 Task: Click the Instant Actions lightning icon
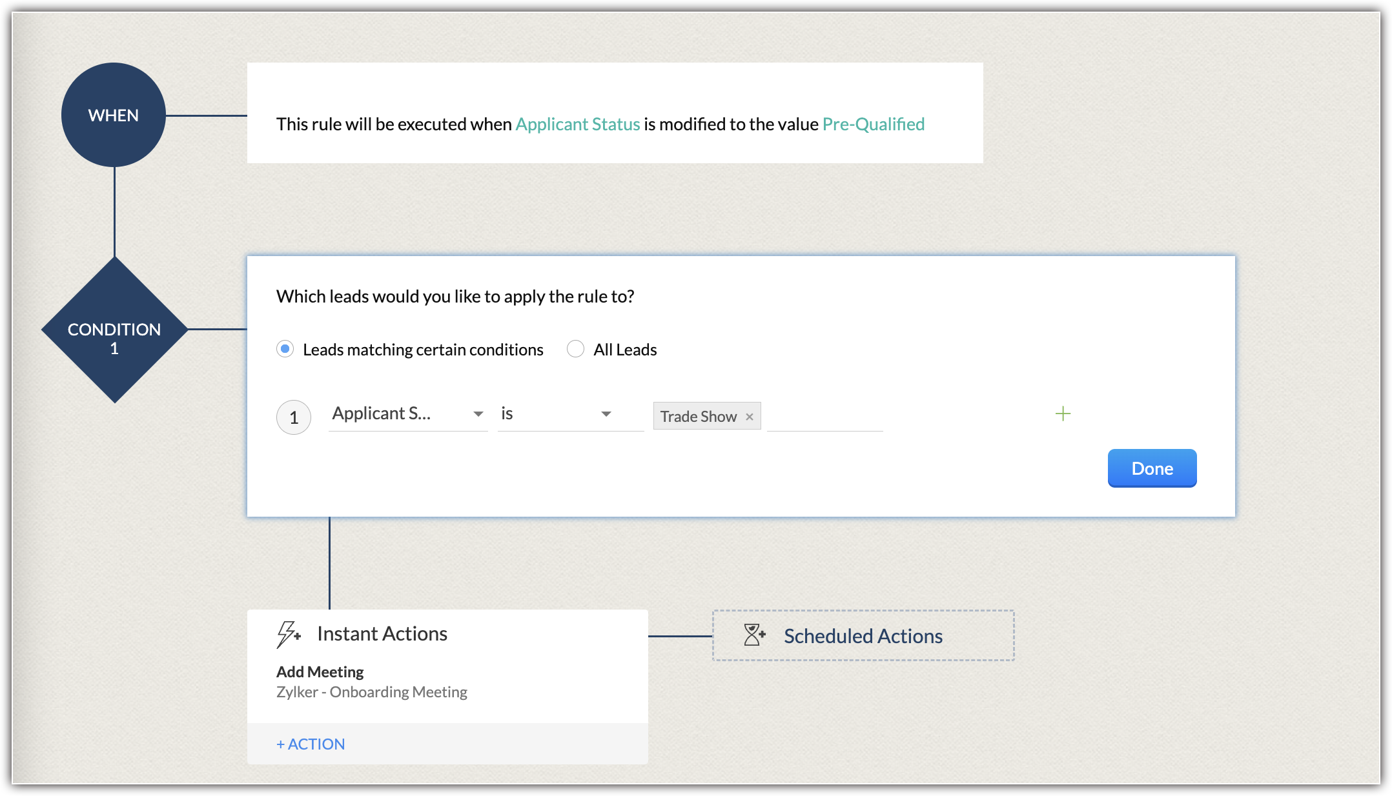coord(288,634)
